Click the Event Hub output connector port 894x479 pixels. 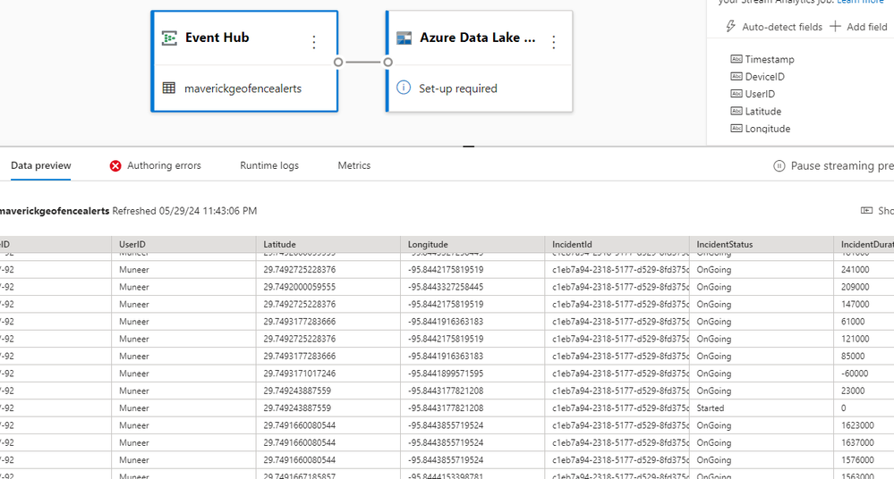click(337, 63)
